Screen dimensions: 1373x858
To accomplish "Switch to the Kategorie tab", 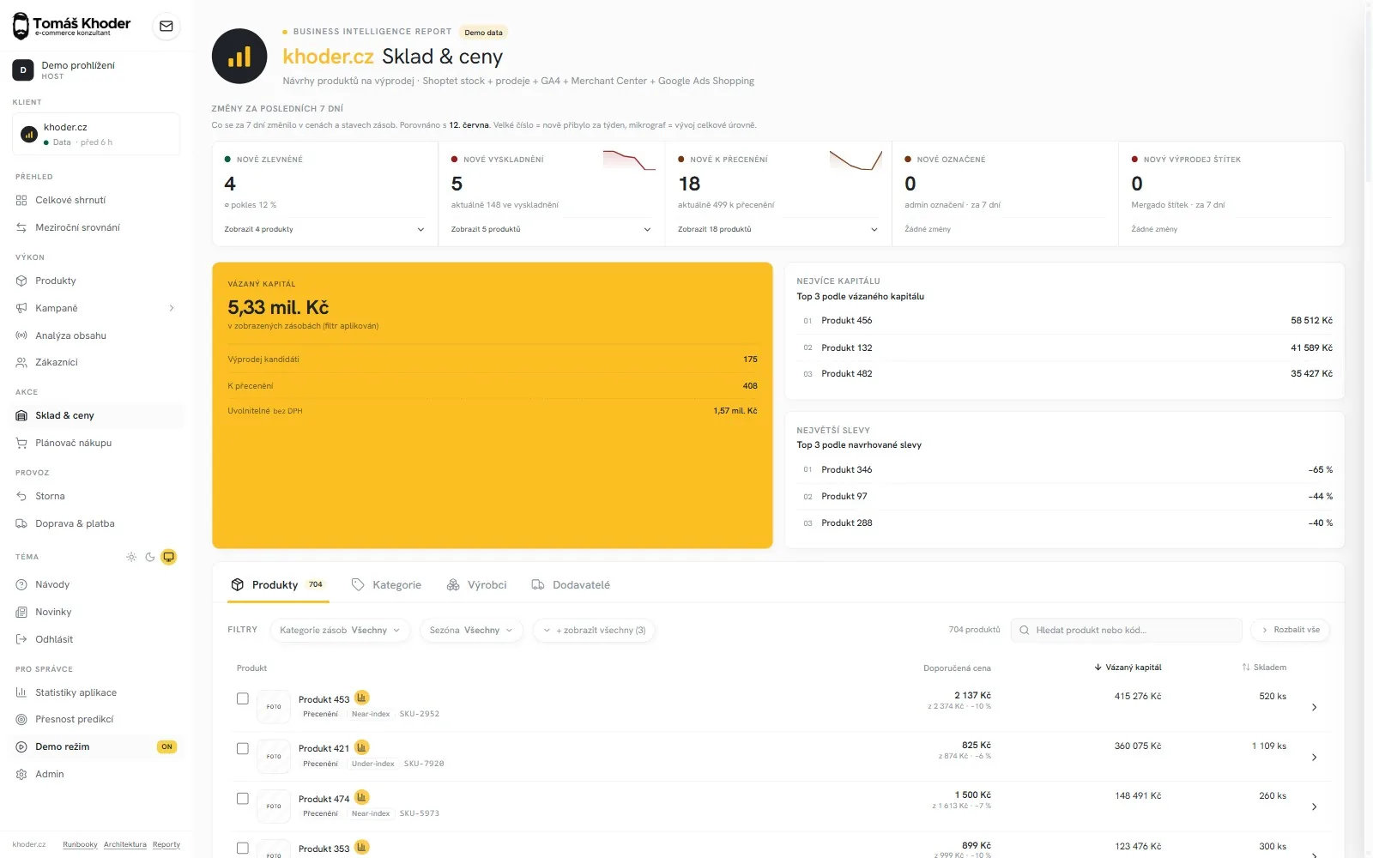I will 386,585.
